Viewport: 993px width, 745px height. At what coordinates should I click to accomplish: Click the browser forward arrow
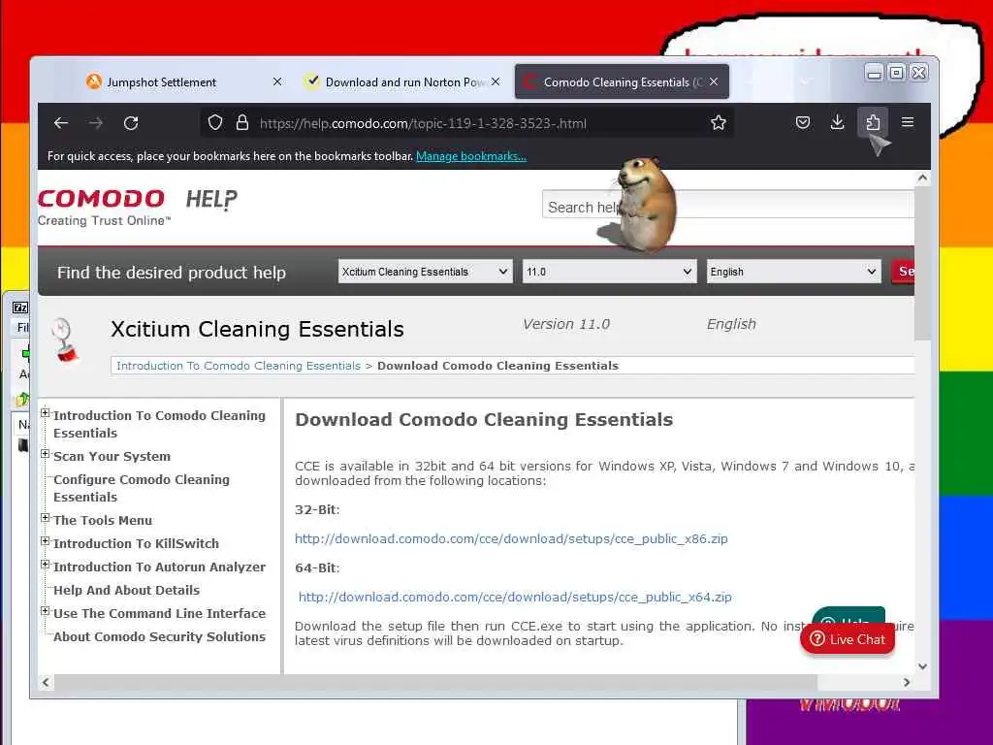click(96, 123)
